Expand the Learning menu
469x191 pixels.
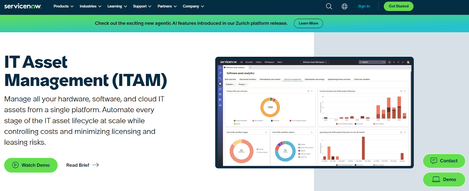(117, 6)
